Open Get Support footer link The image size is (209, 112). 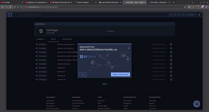coord(50,103)
